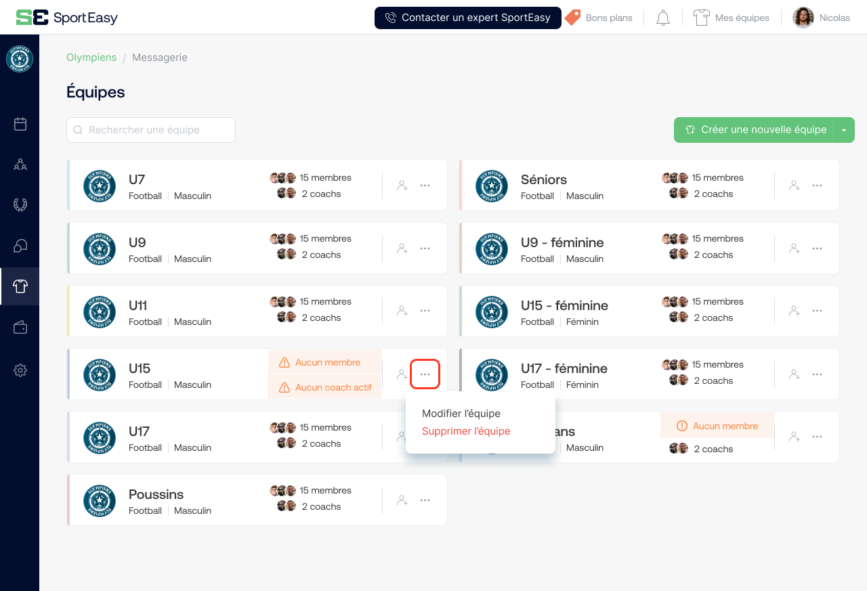The height and width of the screenshot is (591, 867).
Task: Select Supprimer l'équipe in the open menu
Action: 465,431
